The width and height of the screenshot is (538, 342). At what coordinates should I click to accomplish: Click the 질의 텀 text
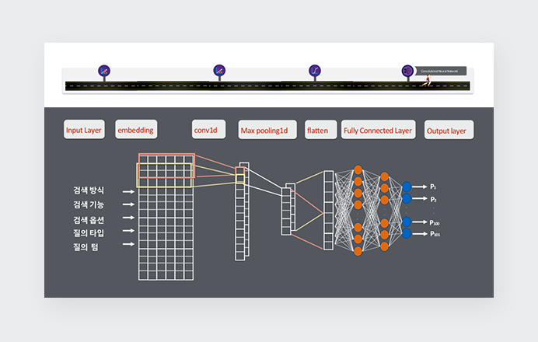click(x=86, y=247)
